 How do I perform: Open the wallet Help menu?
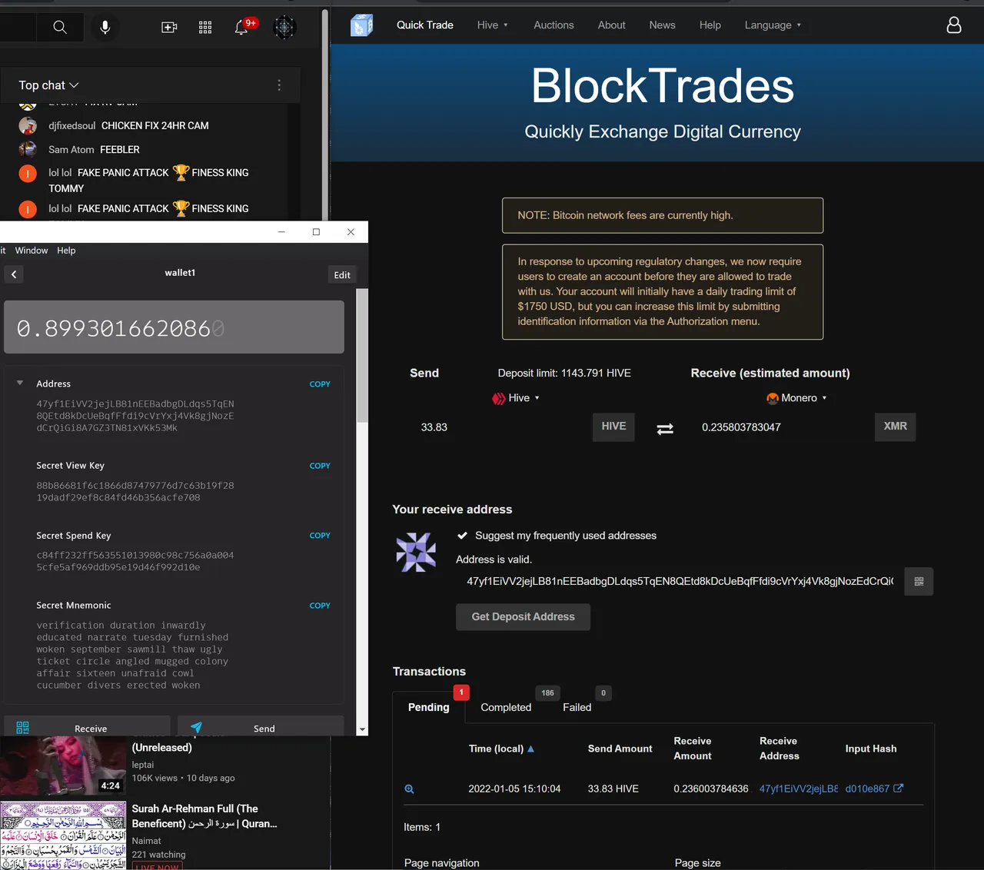pos(66,251)
